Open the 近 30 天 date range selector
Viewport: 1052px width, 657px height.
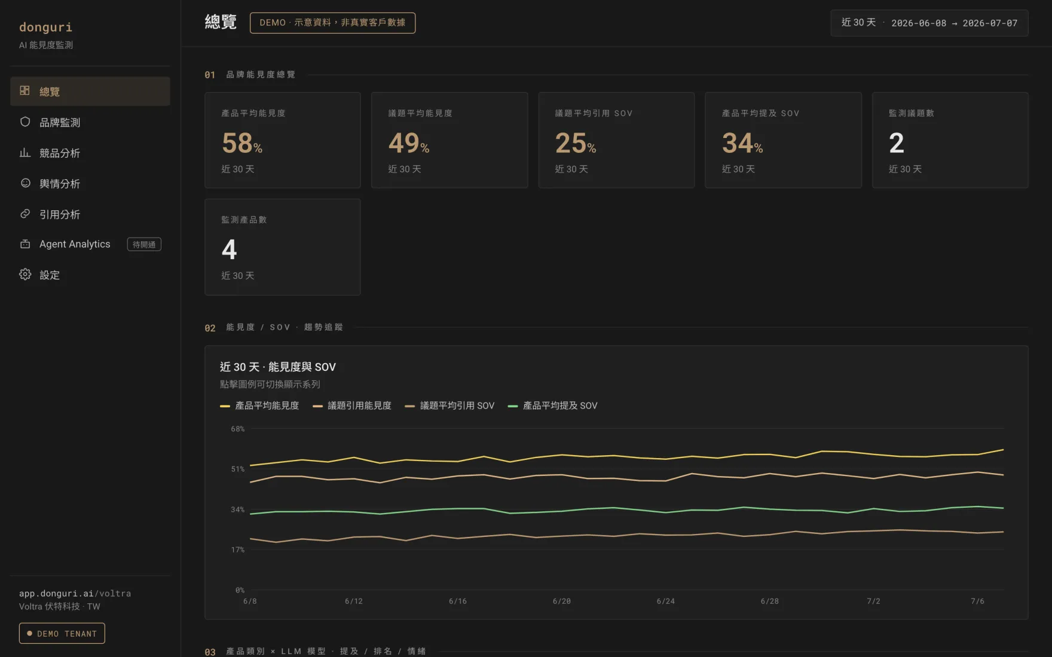point(929,23)
